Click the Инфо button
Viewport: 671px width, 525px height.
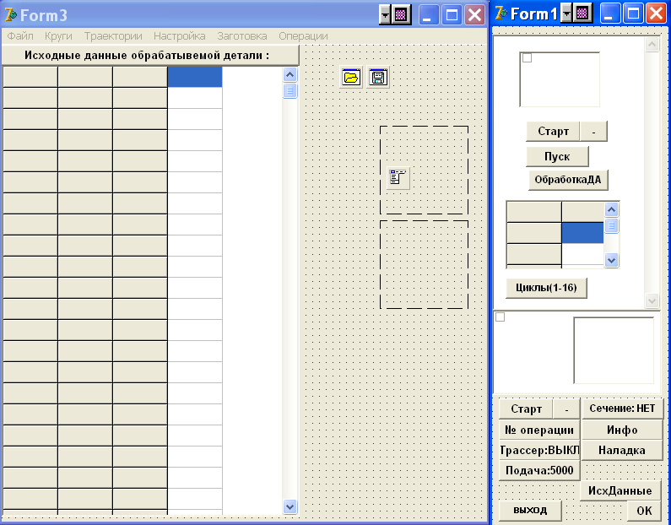(x=622, y=430)
